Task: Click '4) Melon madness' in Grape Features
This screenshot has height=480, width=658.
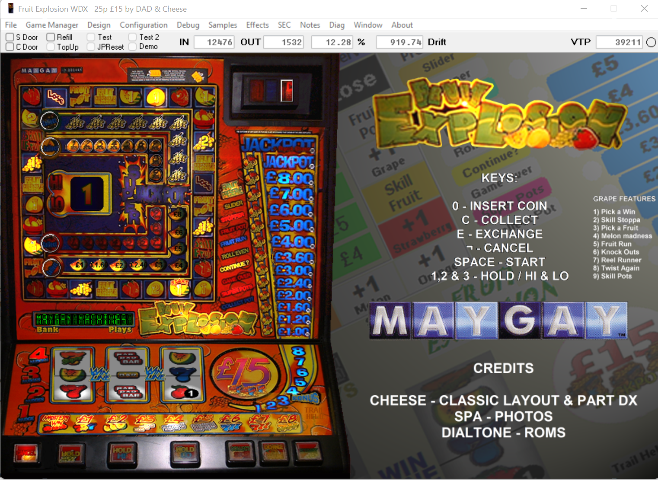Action: point(623,236)
